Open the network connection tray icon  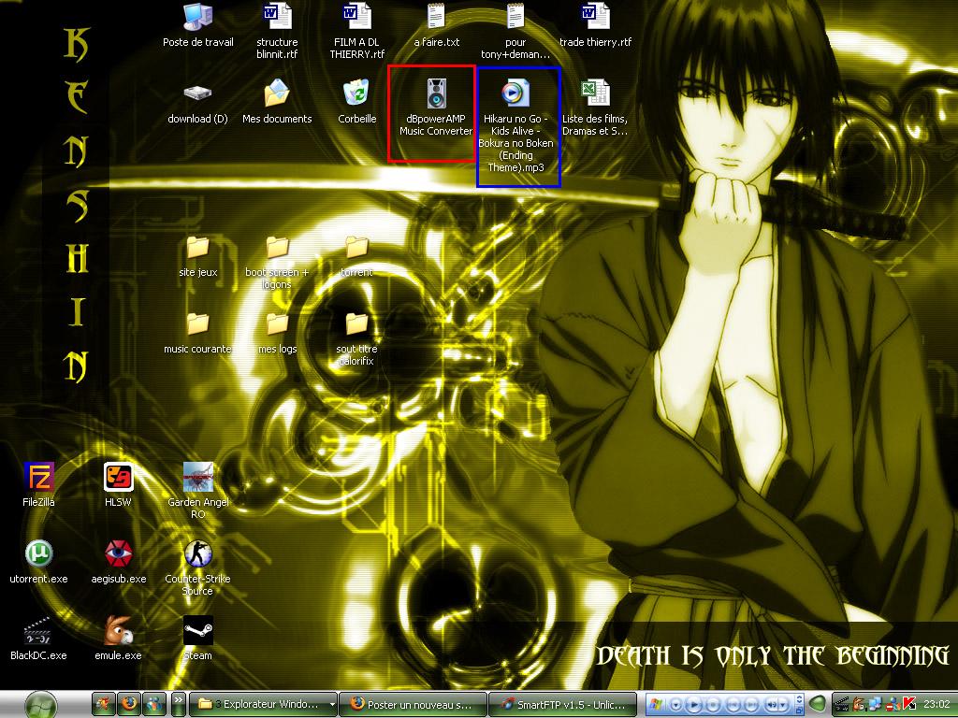pos(876,704)
